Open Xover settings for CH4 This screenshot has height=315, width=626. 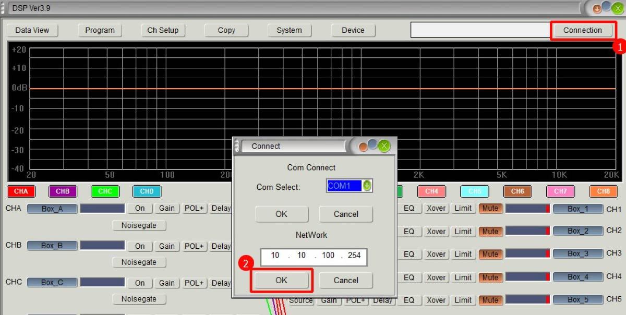pyautogui.click(x=436, y=277)
